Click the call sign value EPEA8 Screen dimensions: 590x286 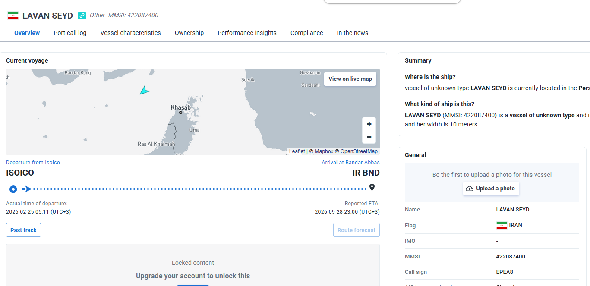pos(505,272)
